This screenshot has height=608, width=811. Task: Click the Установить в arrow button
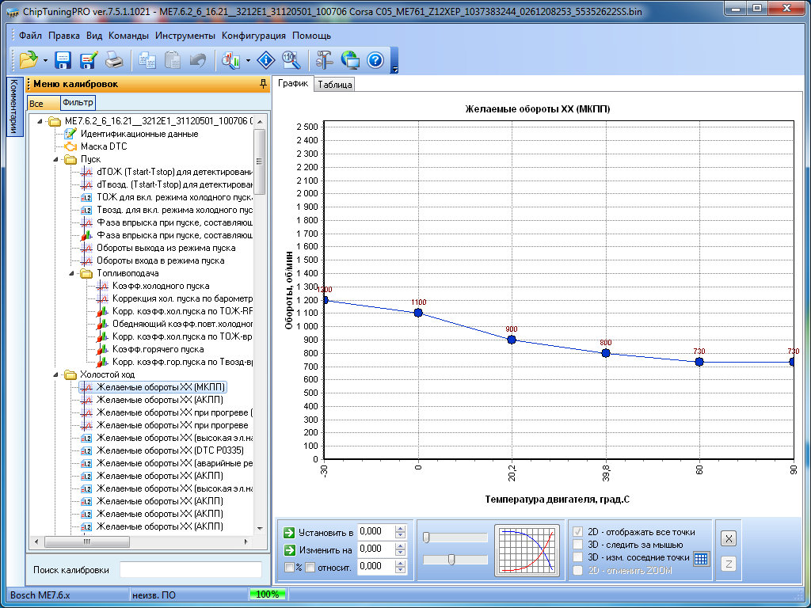pos(290,532)
